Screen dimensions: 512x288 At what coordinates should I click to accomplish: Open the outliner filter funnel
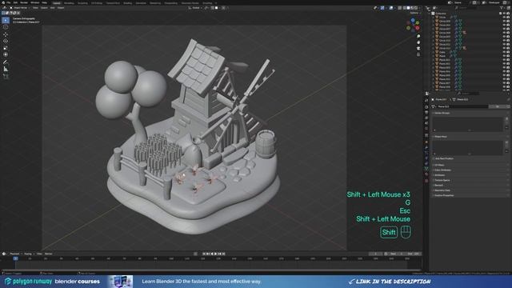coord(502,8)
